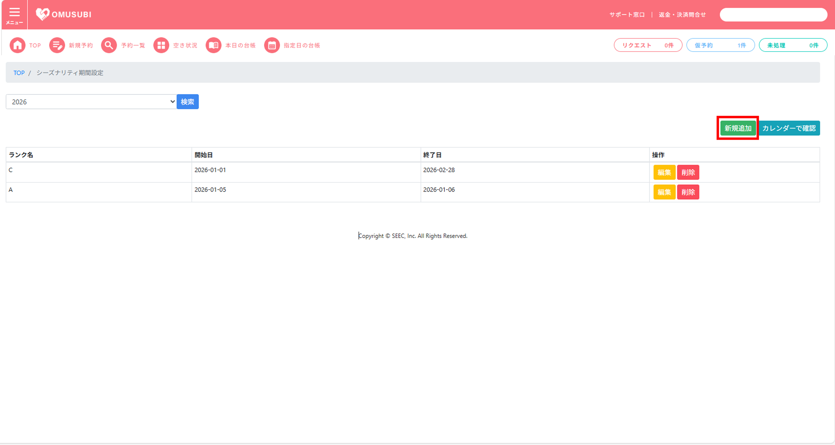Click the TOP breadcrumb link
835x445 pixels.
point(19,73)
